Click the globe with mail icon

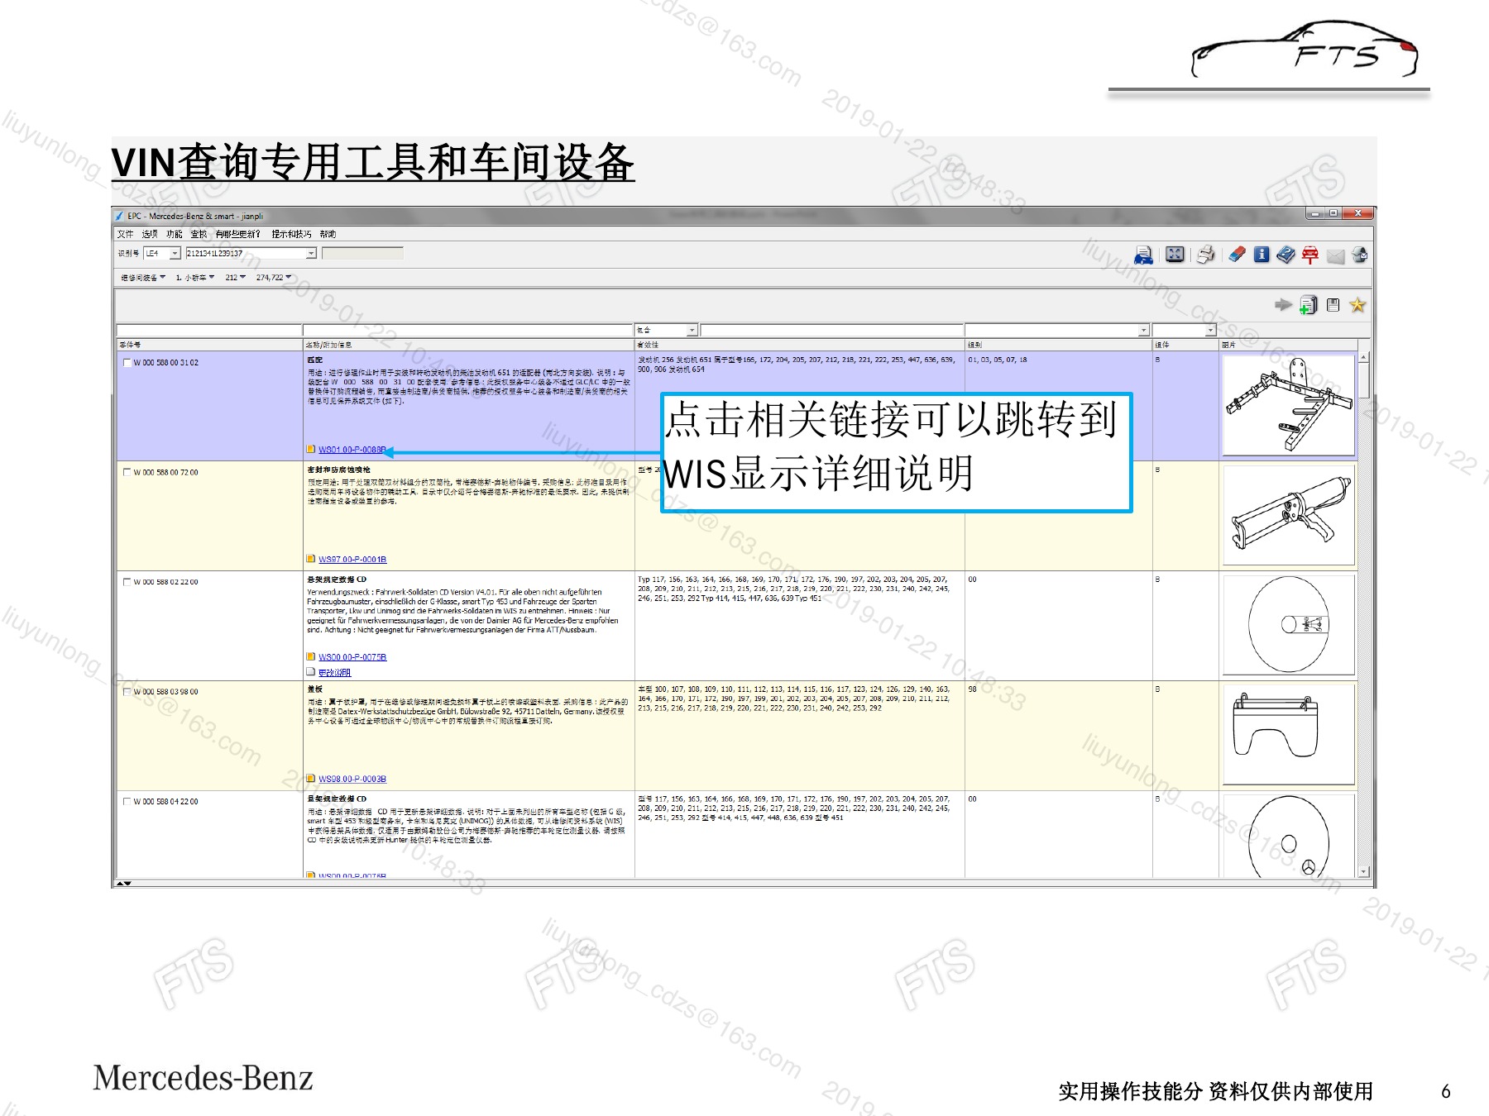[x=1359, y=255]
